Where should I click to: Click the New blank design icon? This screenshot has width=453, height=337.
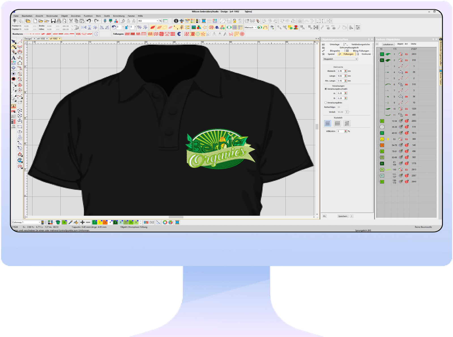(35, 21)
